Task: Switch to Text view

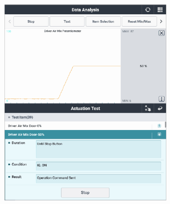Action: pyautogui.click(x=67, y=21)
